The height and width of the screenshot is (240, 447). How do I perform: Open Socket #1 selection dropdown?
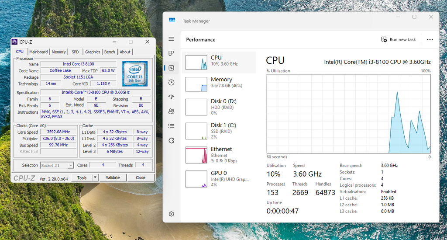pyautogui.click(x=57, y=166)
